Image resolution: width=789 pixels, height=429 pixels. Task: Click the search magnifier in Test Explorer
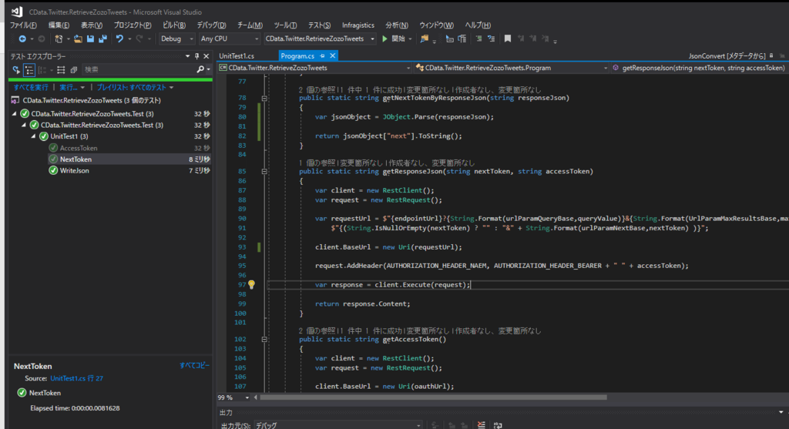pyautogui.click(x=201, y=70)
